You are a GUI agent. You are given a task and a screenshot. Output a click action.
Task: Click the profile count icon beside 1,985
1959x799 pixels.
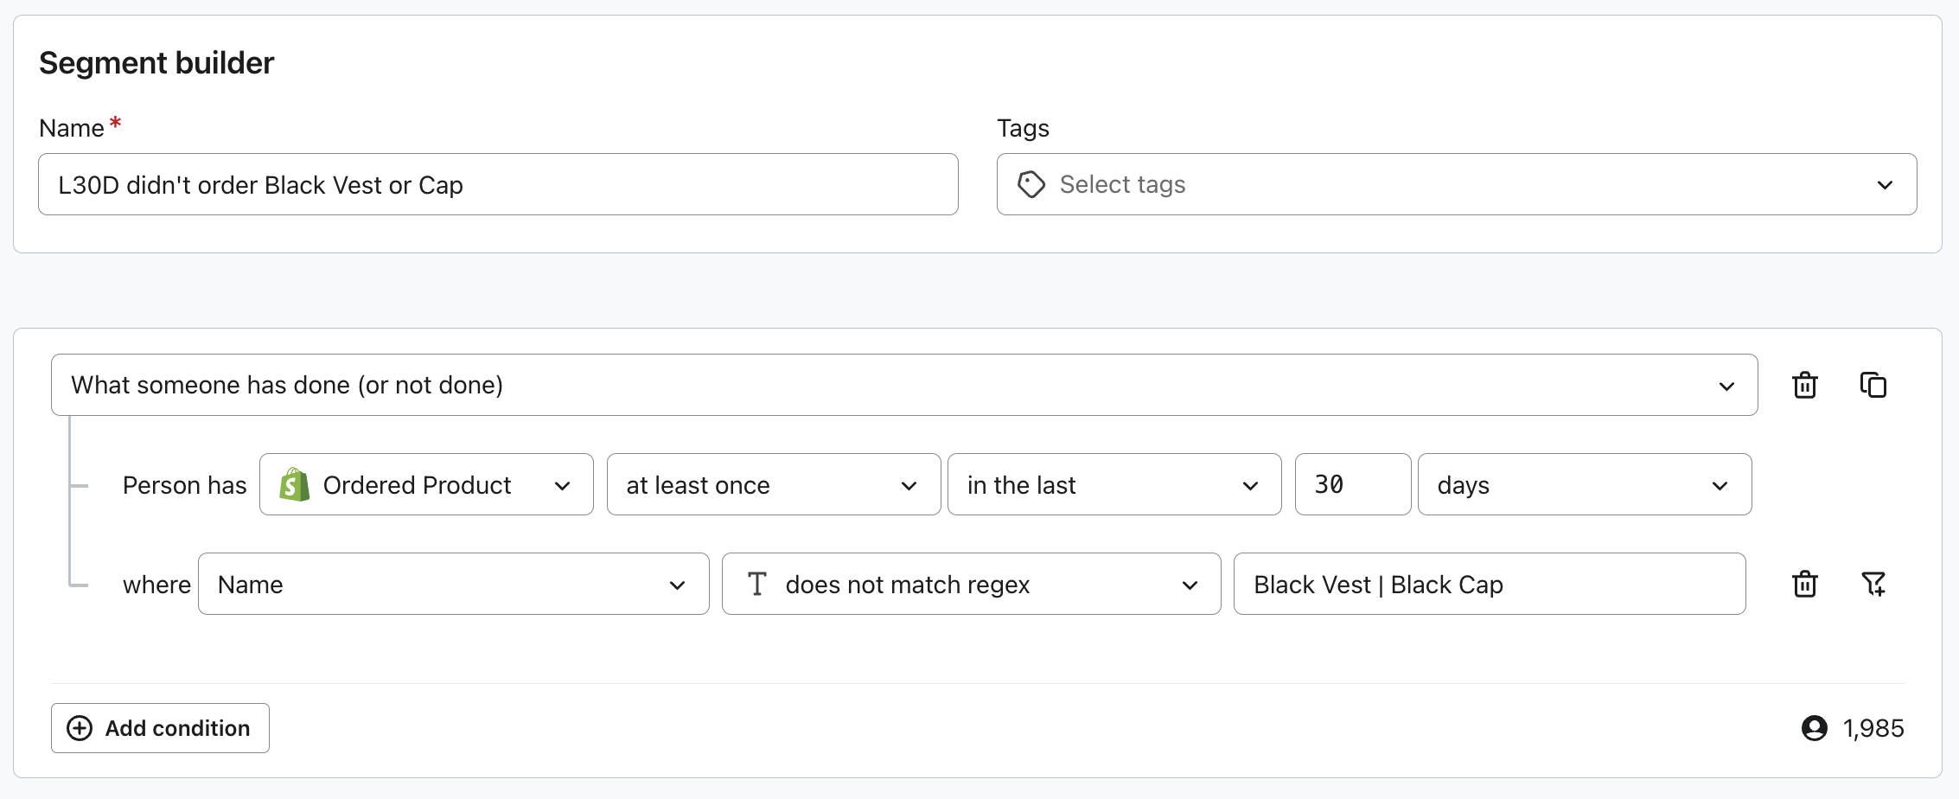tap(1814, 728)
